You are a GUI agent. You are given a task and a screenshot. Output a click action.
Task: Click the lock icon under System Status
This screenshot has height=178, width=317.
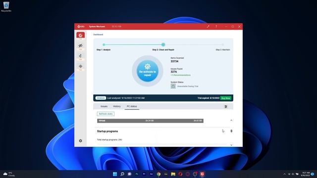(x=173, y=86)
